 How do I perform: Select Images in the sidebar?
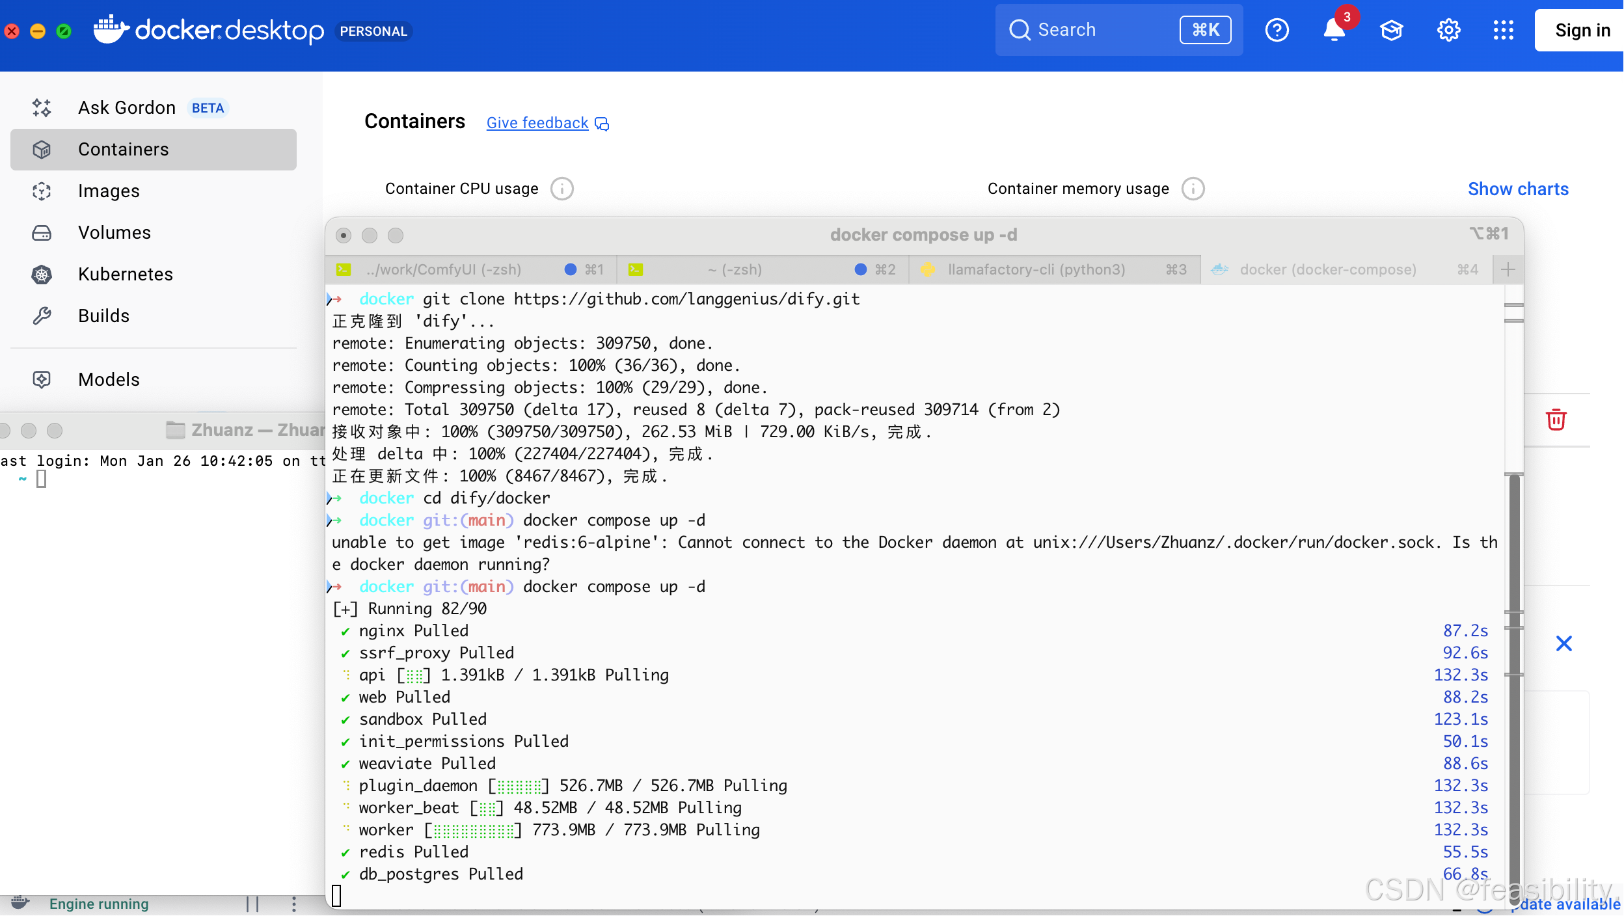109,191
